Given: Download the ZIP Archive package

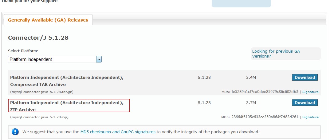Looking at the screenshot, I should [304, 103].
